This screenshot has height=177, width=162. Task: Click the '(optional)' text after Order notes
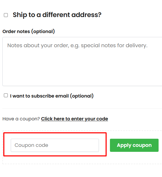pyautogui.click(x=43, y=31)
